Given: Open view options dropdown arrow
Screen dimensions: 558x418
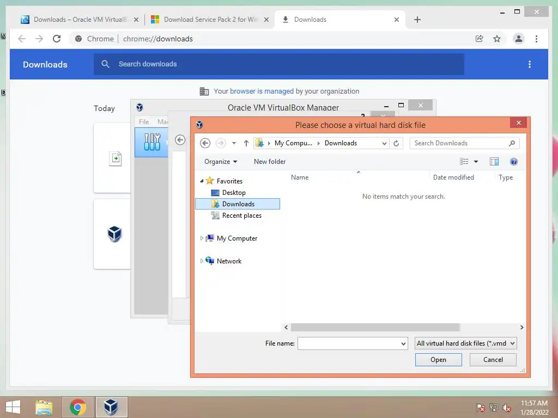Looking at the screenshot, I should 476,162.
